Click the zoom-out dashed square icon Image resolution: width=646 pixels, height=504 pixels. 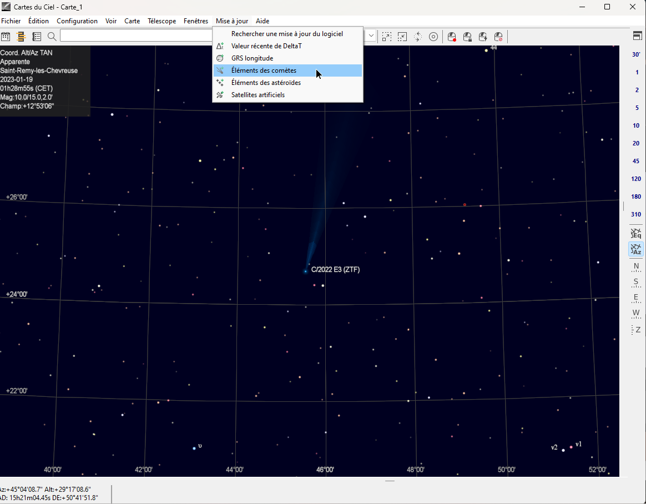pyautogui.click(x=402, y=37)
